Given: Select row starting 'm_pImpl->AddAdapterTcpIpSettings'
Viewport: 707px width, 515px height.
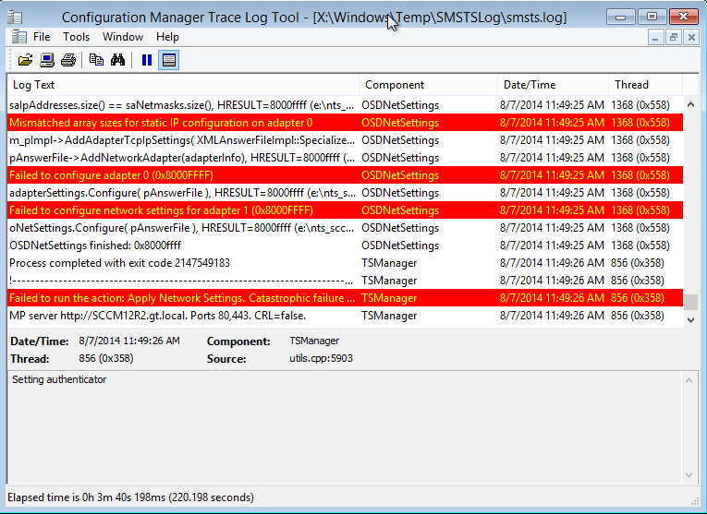Looking at the screenshot, I should [x=346, y=140].
